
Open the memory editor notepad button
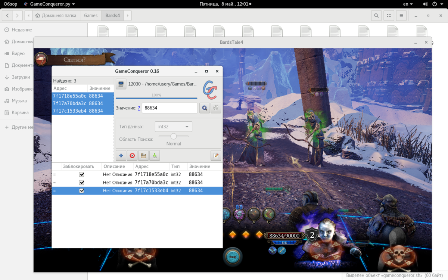pos(216,155)
